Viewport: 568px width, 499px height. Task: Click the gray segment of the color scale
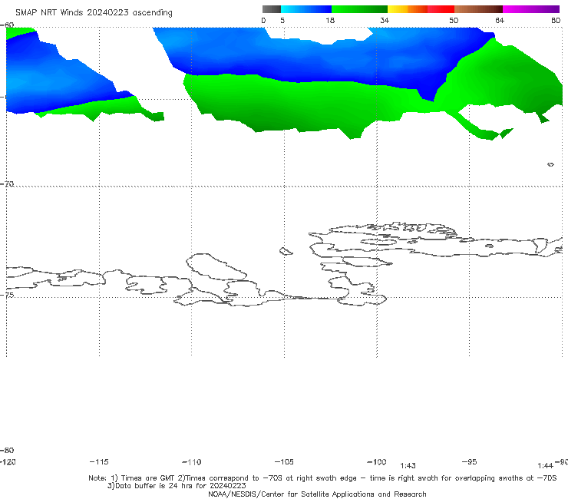tap(271, 9)
